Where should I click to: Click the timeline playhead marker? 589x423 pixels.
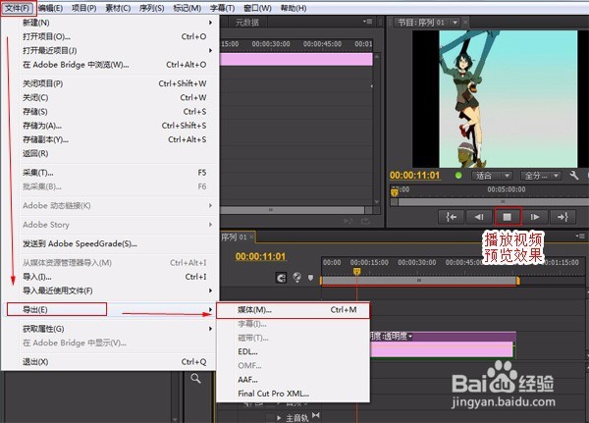(x=357, y=271)
